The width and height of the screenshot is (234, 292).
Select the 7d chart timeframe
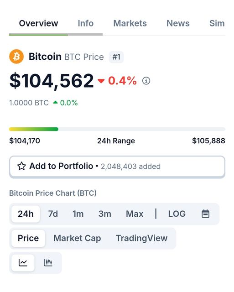[53, 214]
